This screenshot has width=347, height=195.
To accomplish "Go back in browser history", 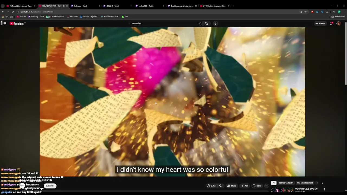I will 3,12.
